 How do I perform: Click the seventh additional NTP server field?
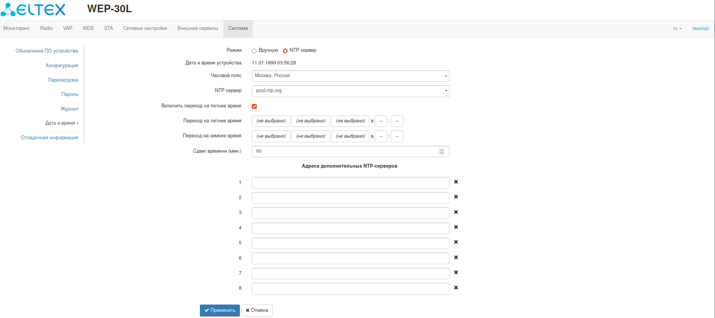350,274
